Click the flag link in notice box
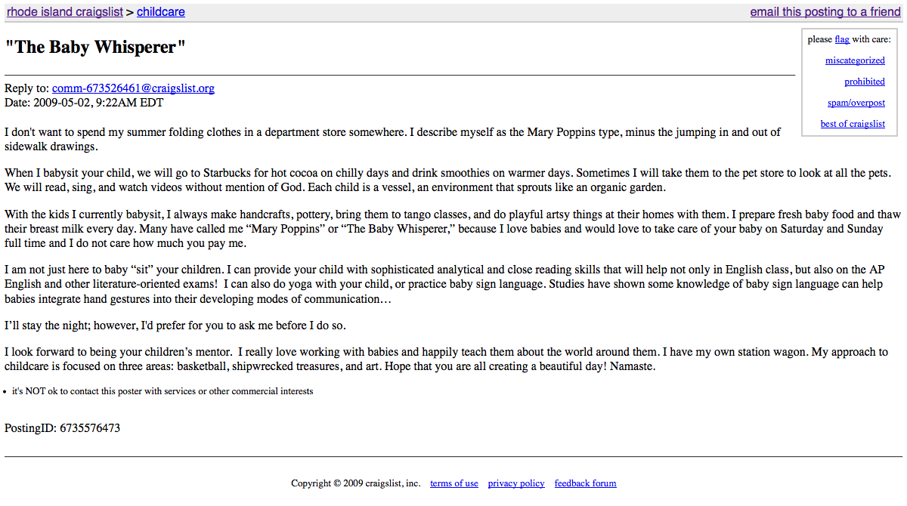 [842, 39]
